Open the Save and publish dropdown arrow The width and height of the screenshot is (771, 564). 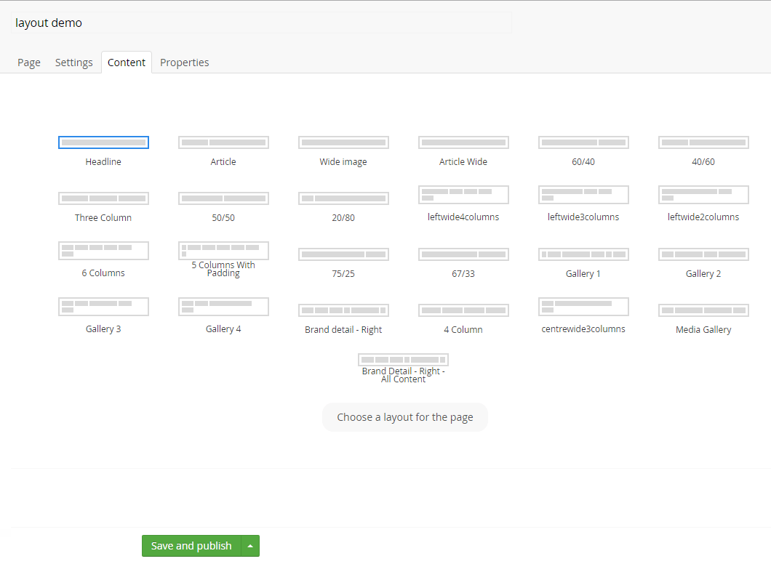click(250, 546)
